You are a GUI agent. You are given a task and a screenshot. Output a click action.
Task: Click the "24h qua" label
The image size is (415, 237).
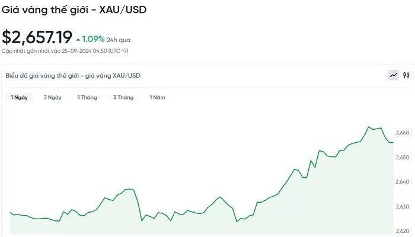point(119,40)
